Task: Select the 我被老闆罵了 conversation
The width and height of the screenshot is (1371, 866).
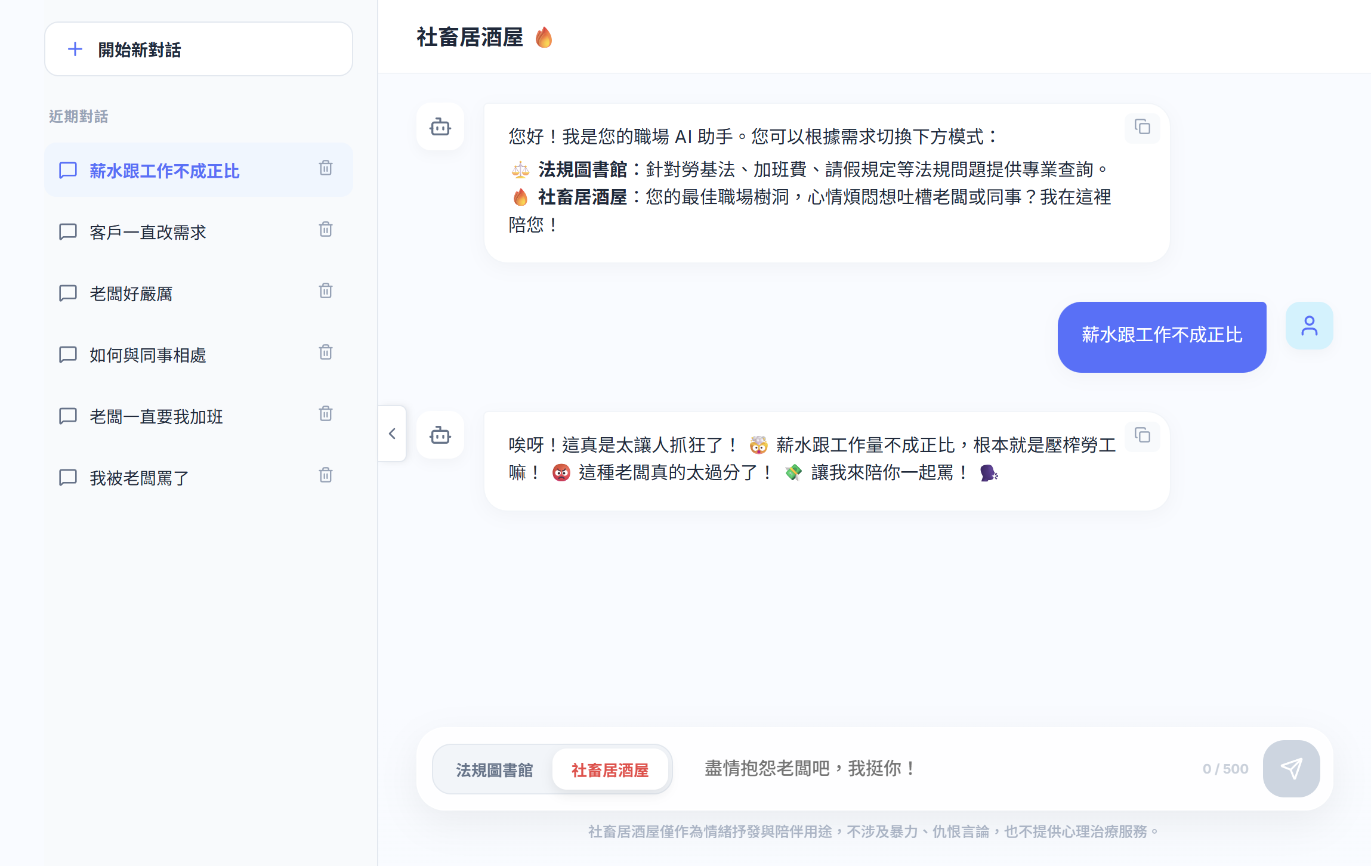Action: coord(140,478)
